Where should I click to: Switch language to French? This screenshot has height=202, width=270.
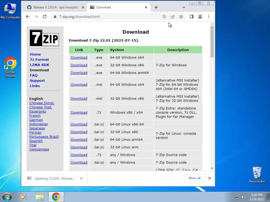pyautogui.click(x=35, y=116)
